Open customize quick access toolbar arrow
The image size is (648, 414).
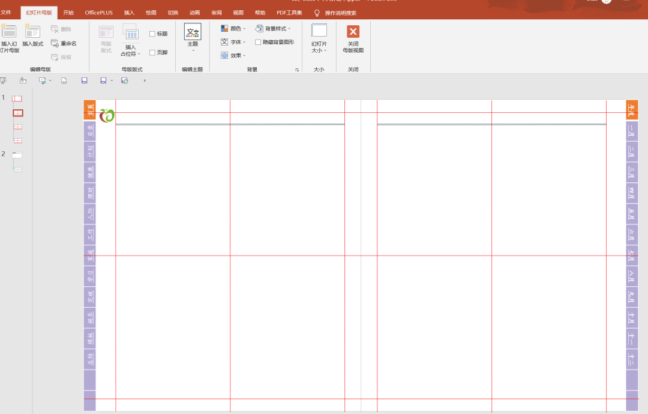(145, 80)
